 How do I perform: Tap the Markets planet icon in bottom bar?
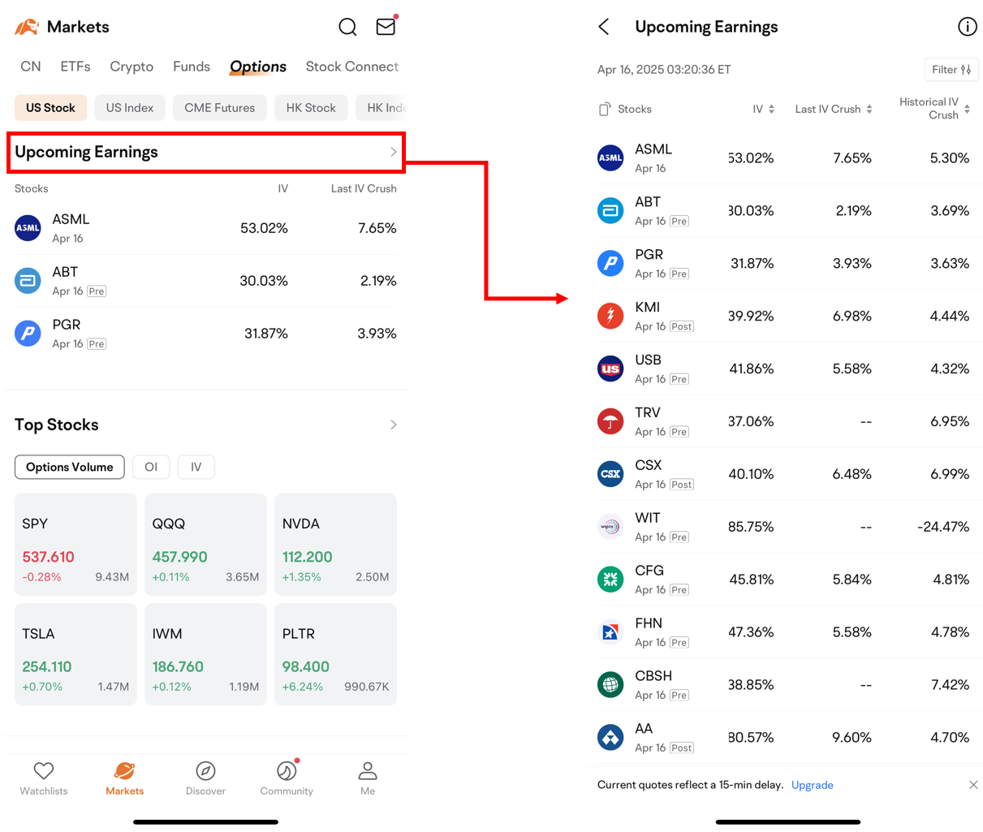click(x=124, y=770)
